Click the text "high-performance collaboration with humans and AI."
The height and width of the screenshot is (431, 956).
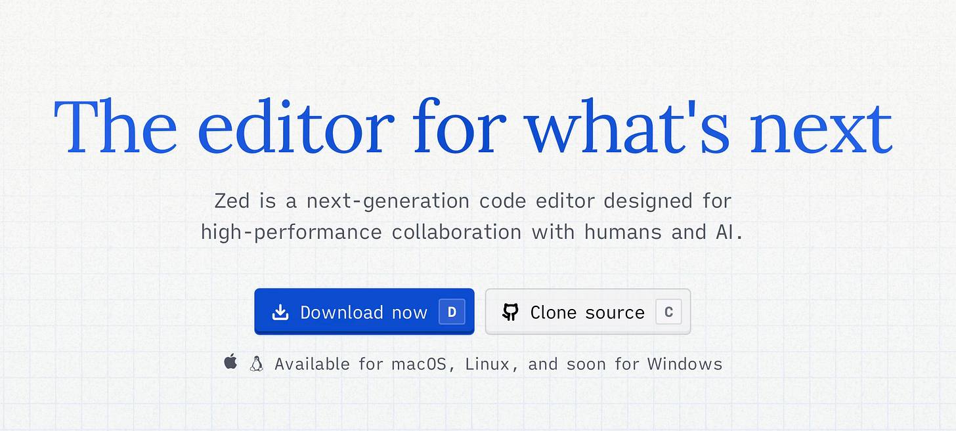[x=473, y=232]
